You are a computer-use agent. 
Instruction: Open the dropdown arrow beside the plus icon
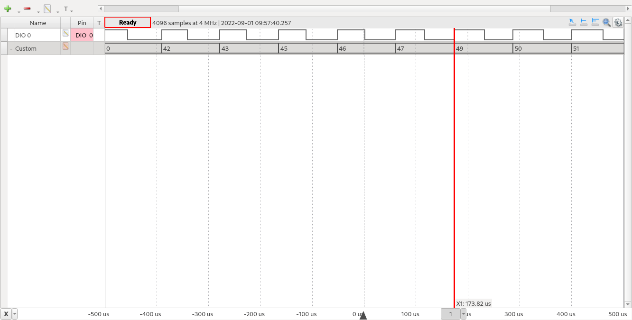tap(19, 11)
